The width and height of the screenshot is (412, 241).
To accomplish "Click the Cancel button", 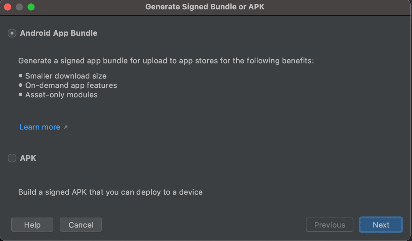I will click(x=81, y=225).
